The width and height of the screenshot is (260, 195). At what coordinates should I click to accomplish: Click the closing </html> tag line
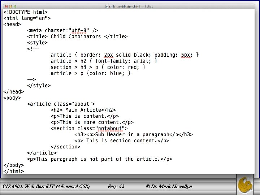(x=14, y=171)
